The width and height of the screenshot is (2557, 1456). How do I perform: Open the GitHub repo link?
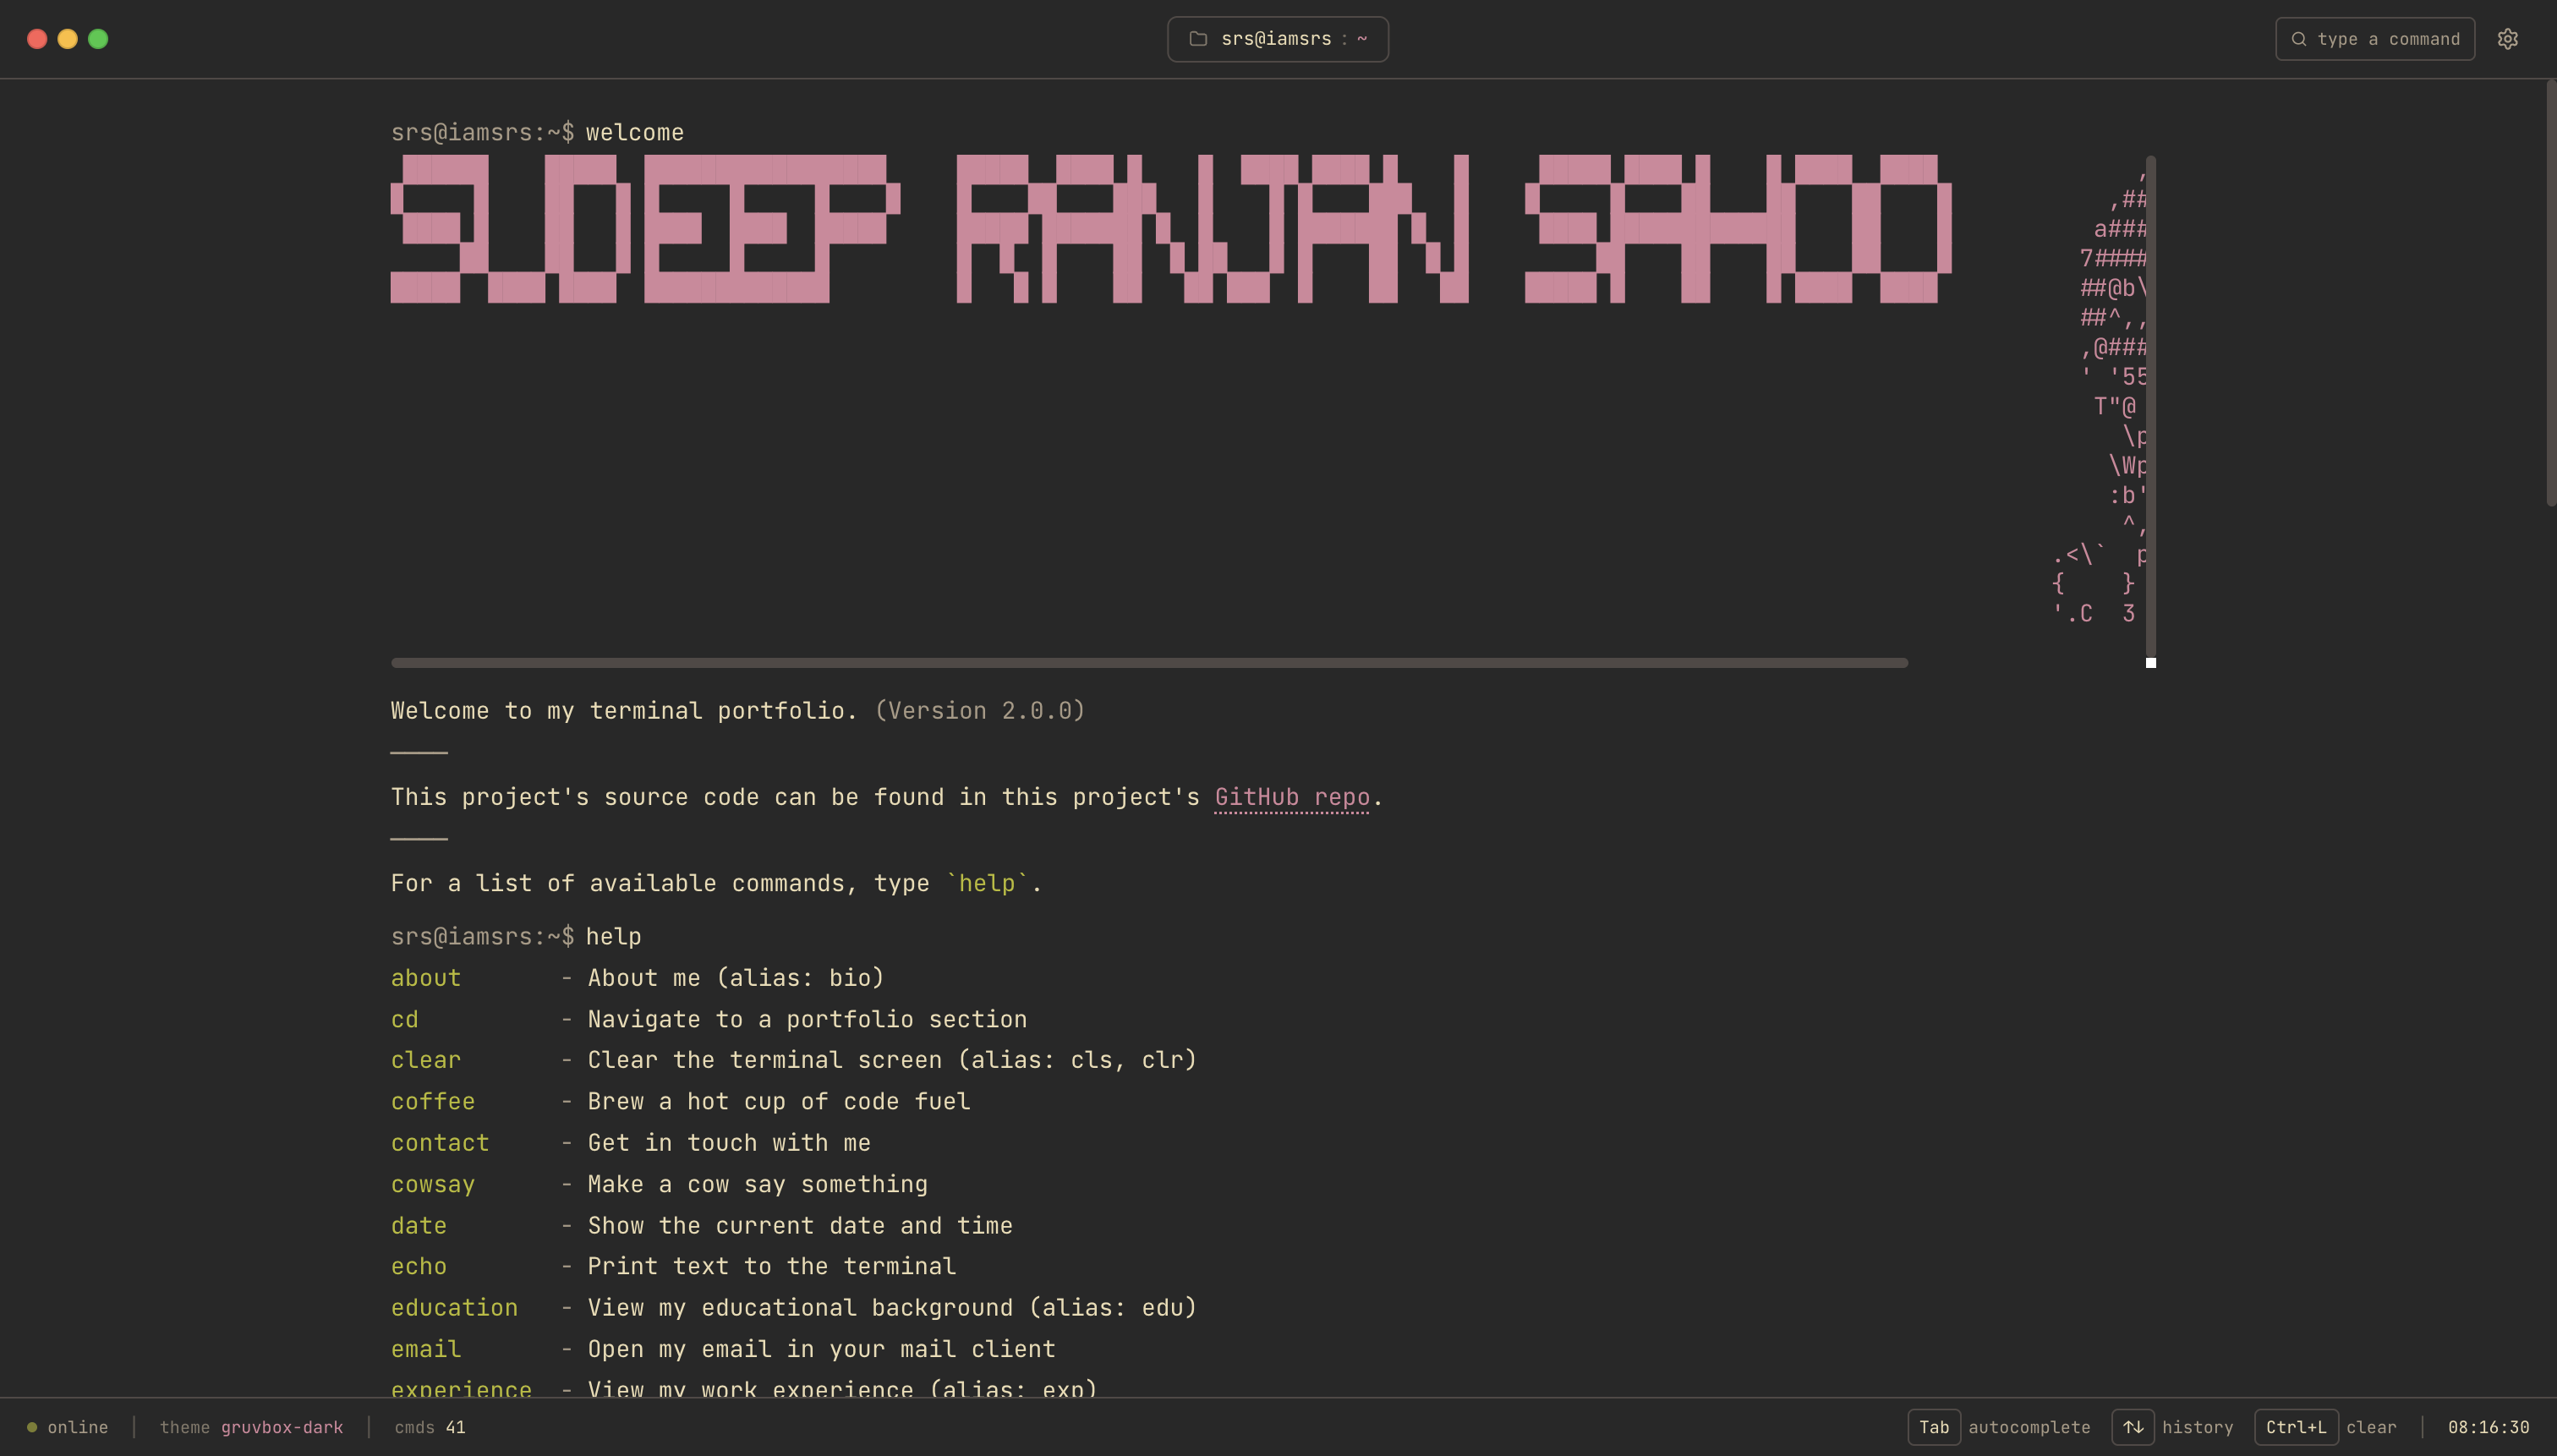click(x=1291, y=796)
